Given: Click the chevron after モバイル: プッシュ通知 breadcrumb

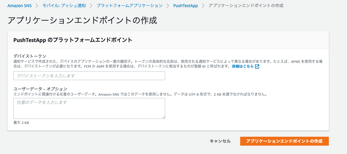Looking at the screenshot, I should point(91,6).
